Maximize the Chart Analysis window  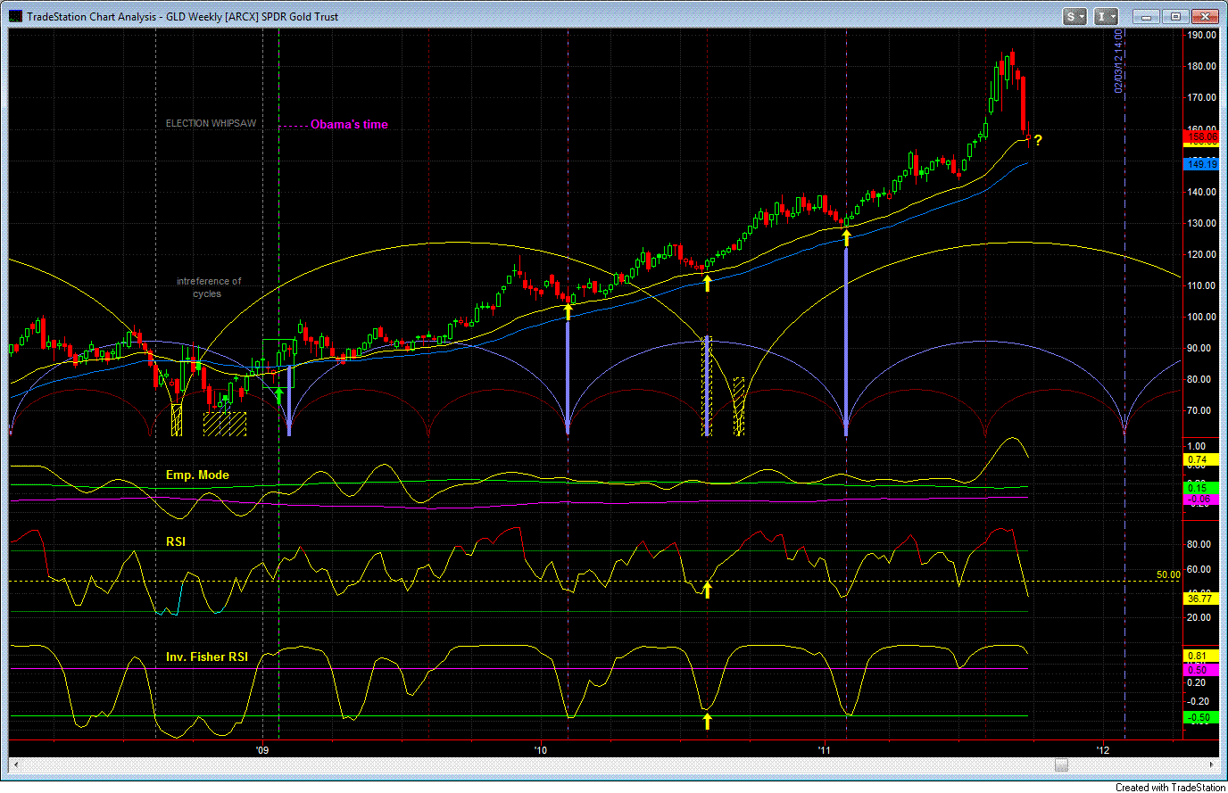tap(1175, 16)
